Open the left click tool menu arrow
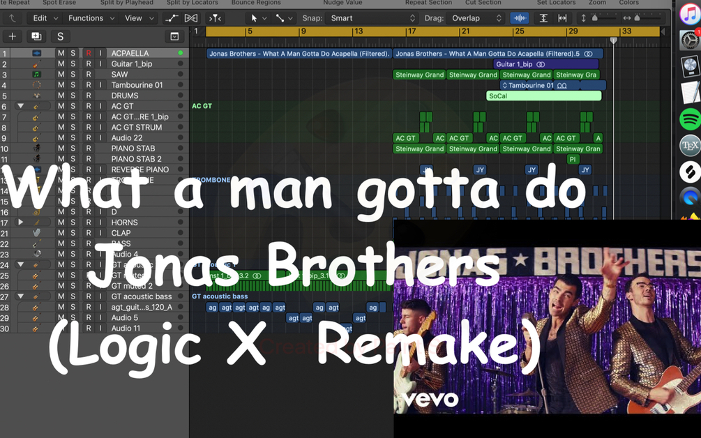 click(264, 18)
